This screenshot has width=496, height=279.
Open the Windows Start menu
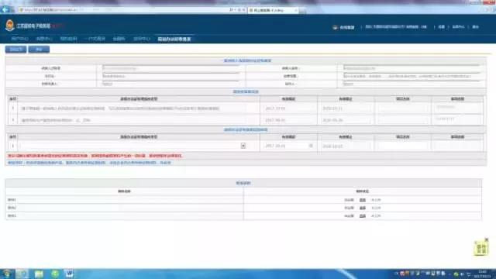coord(7,274)
